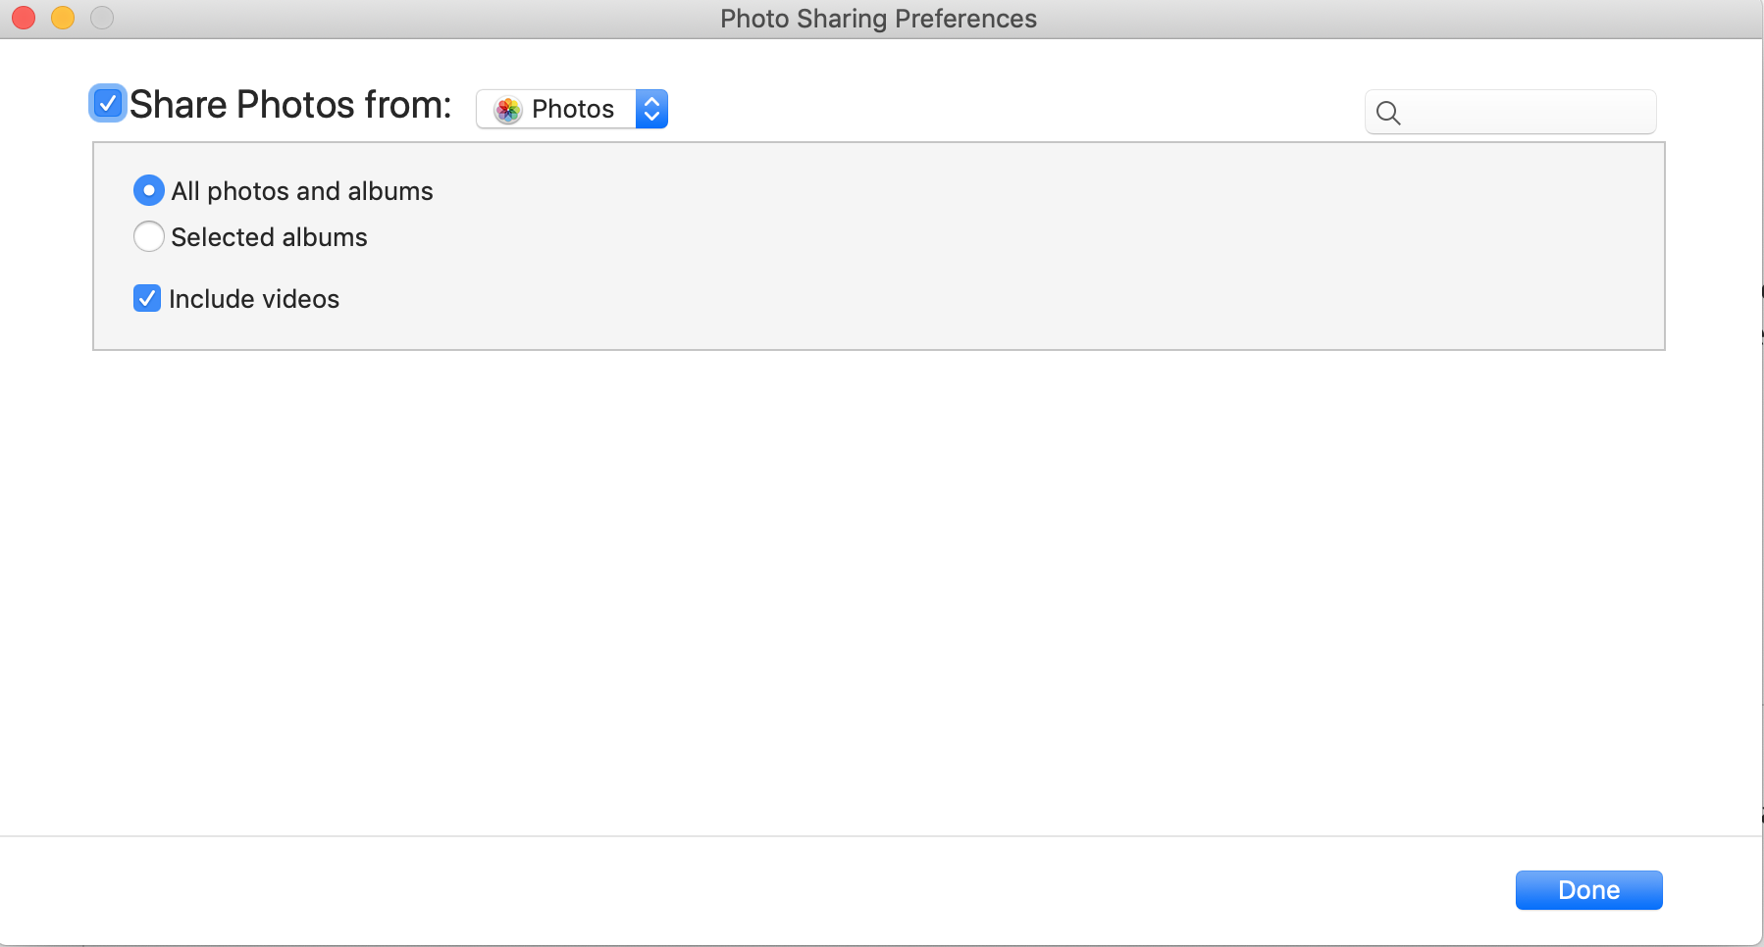Viewport: 1764px width, 947px height.
Task: Click the checkmark icon inside Include videos box
Action: coord(146,298)
